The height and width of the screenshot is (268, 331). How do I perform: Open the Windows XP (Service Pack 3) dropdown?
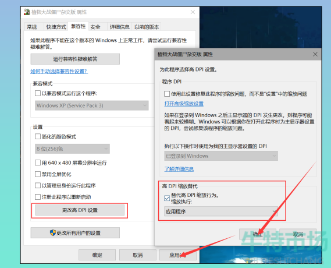pyautogui.click(x=91, y=105)
